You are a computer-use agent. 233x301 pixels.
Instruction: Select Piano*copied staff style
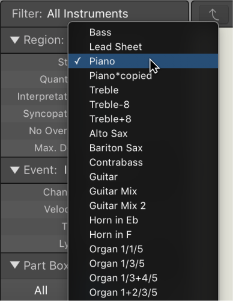[x=143, y=76]
